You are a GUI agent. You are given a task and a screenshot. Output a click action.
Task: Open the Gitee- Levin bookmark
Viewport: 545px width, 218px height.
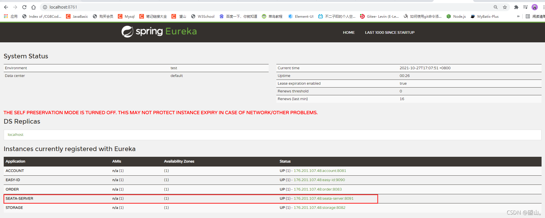click(x=379, y=16)
